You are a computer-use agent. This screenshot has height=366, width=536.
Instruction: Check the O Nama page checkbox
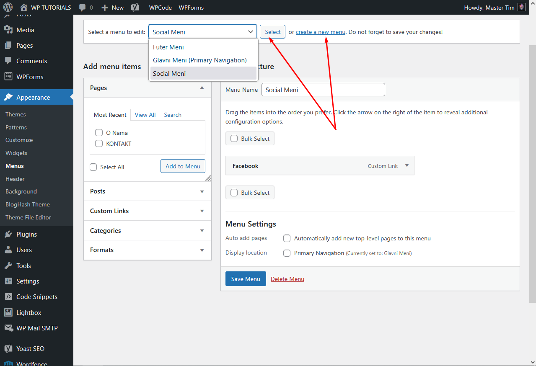pos(99,133)
